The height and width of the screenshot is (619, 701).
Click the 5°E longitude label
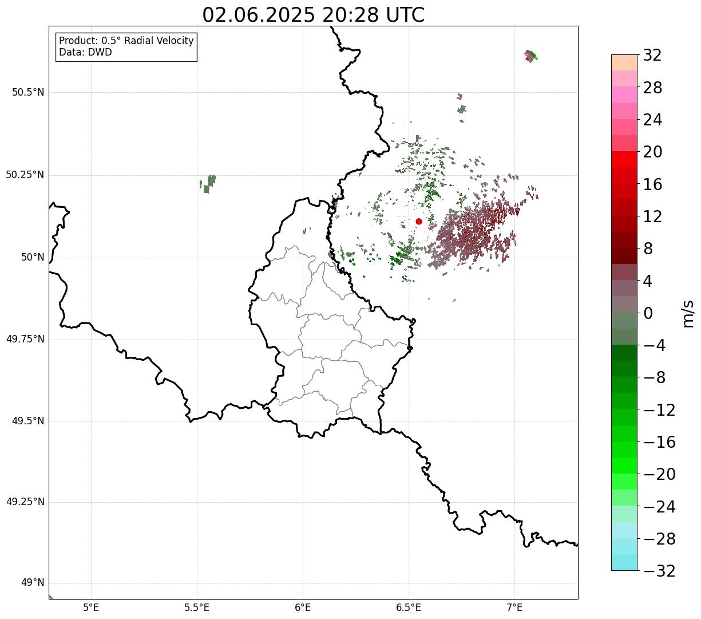pyautogui.click(x=92, y=608)
